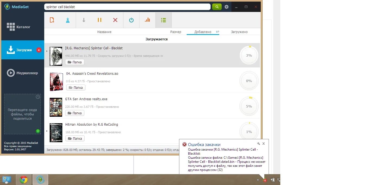369x185 pixels.
Task: Click the clock icon in the share area
Action: (38, 97)
